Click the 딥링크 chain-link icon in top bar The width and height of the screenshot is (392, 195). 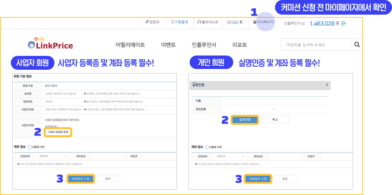pos(147,22)
